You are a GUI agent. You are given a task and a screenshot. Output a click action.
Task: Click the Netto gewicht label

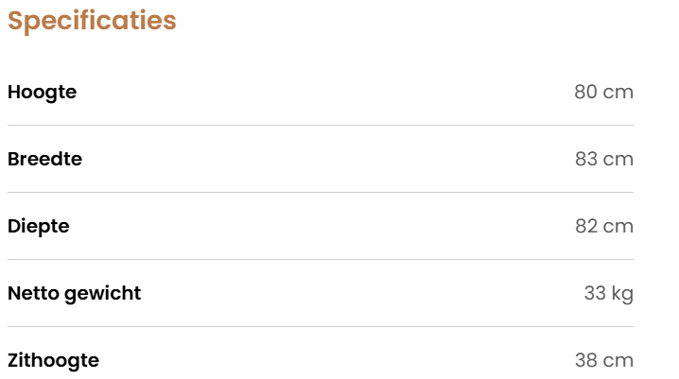point(74,294)
